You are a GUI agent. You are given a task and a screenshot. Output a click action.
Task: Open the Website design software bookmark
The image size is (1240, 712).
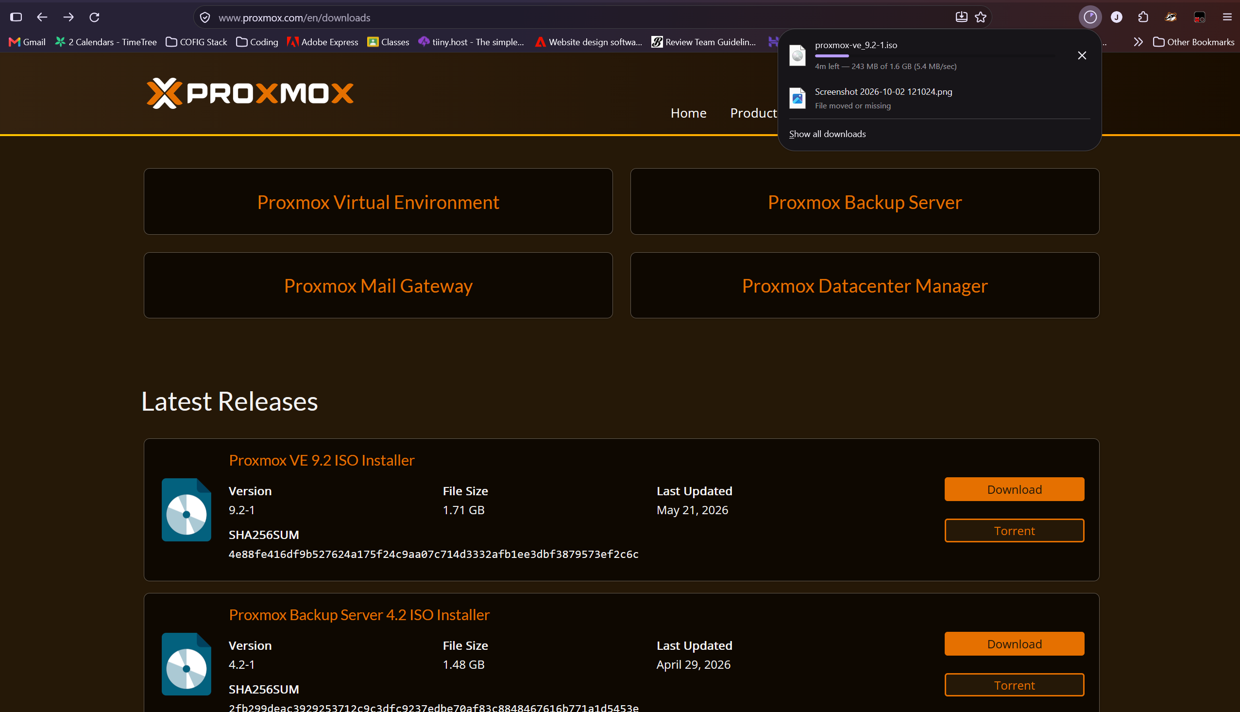point(589,42)
